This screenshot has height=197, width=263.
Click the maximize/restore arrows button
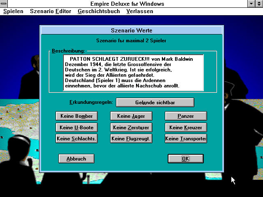pyautogui.click(x=259, y=4)
